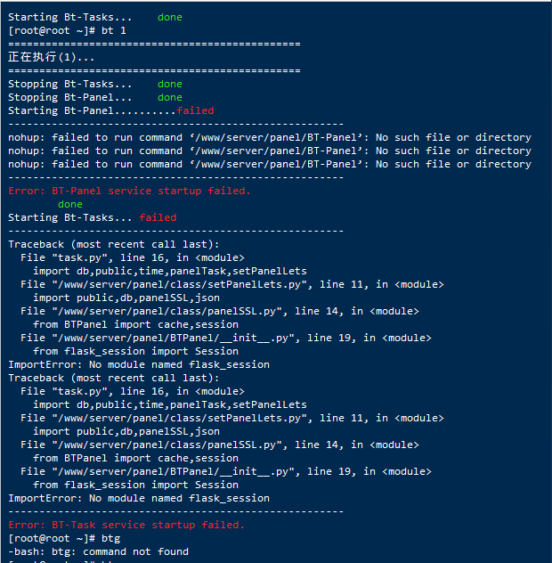Click 'Error: BT-Task service startup failed.' text
Image resolution: width=552 pixels, height=563 pixels.
point(126,525)
